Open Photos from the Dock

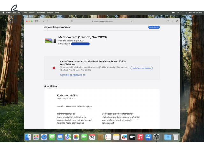coord(76,137)
